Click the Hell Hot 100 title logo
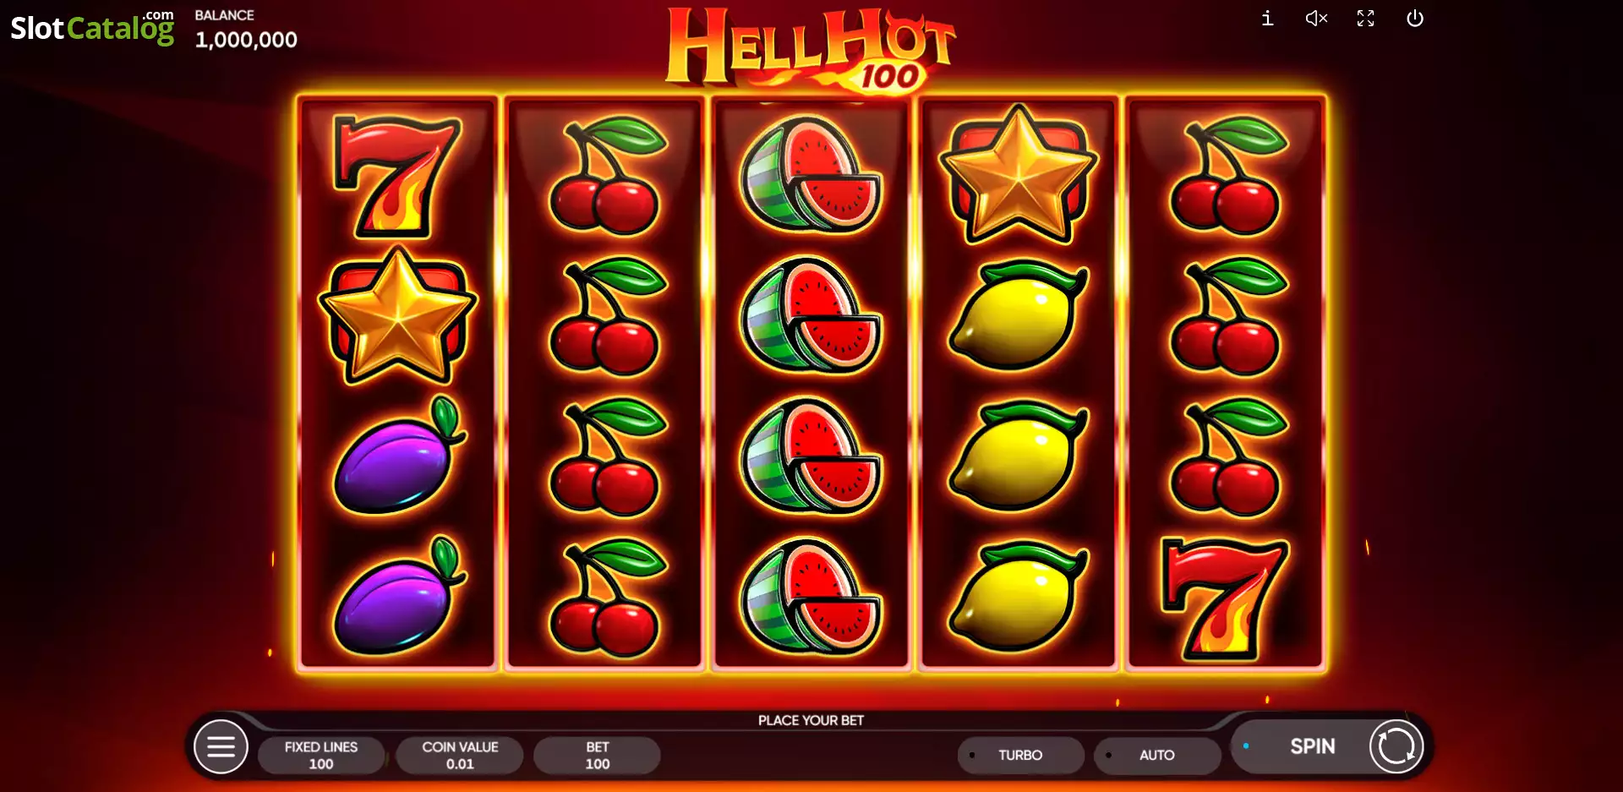The height and width of the screenshot is (792, 1623). [810, 49]
